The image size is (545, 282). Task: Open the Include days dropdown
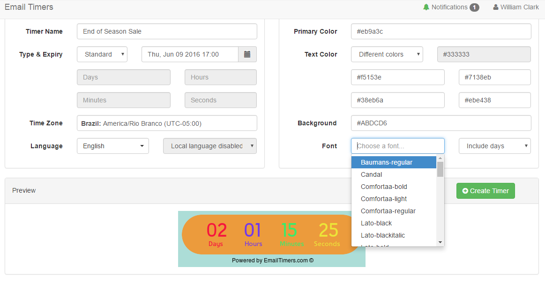pos(494,146)
